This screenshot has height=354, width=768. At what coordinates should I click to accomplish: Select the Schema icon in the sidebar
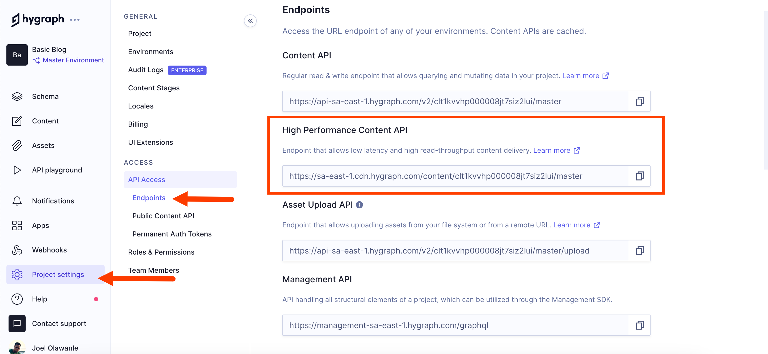coord(17,96)
